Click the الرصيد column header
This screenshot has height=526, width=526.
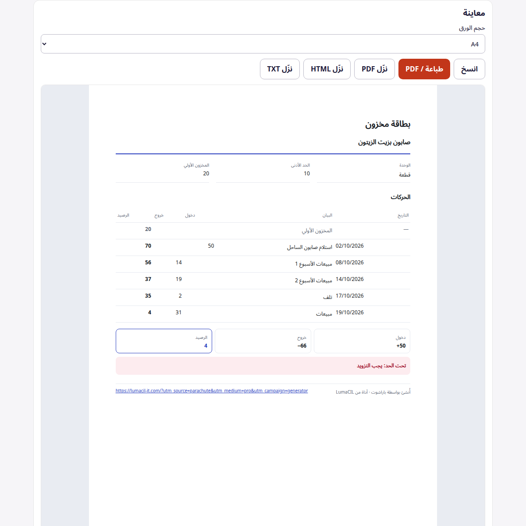123,215
